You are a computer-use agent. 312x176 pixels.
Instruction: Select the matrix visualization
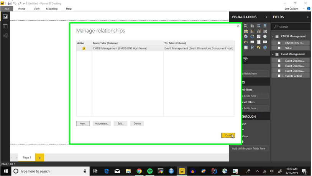tap(246, 48)
